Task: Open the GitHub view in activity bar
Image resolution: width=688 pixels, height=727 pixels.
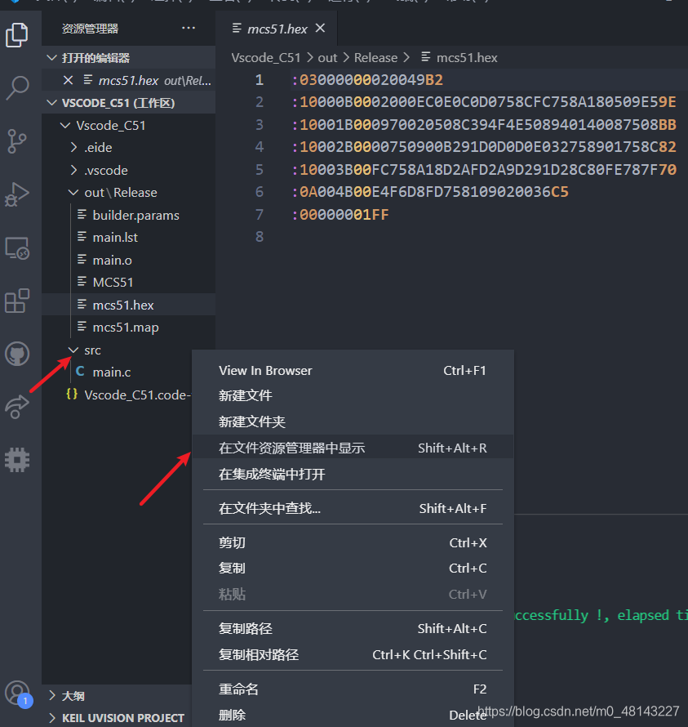Action: (x=17, y=354)
